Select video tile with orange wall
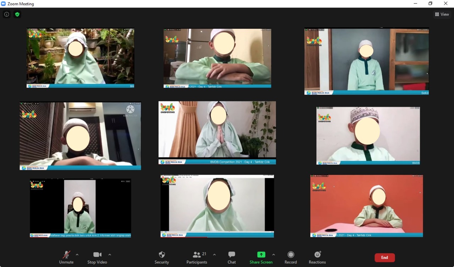454x267 pixels. tap(366, 206)
